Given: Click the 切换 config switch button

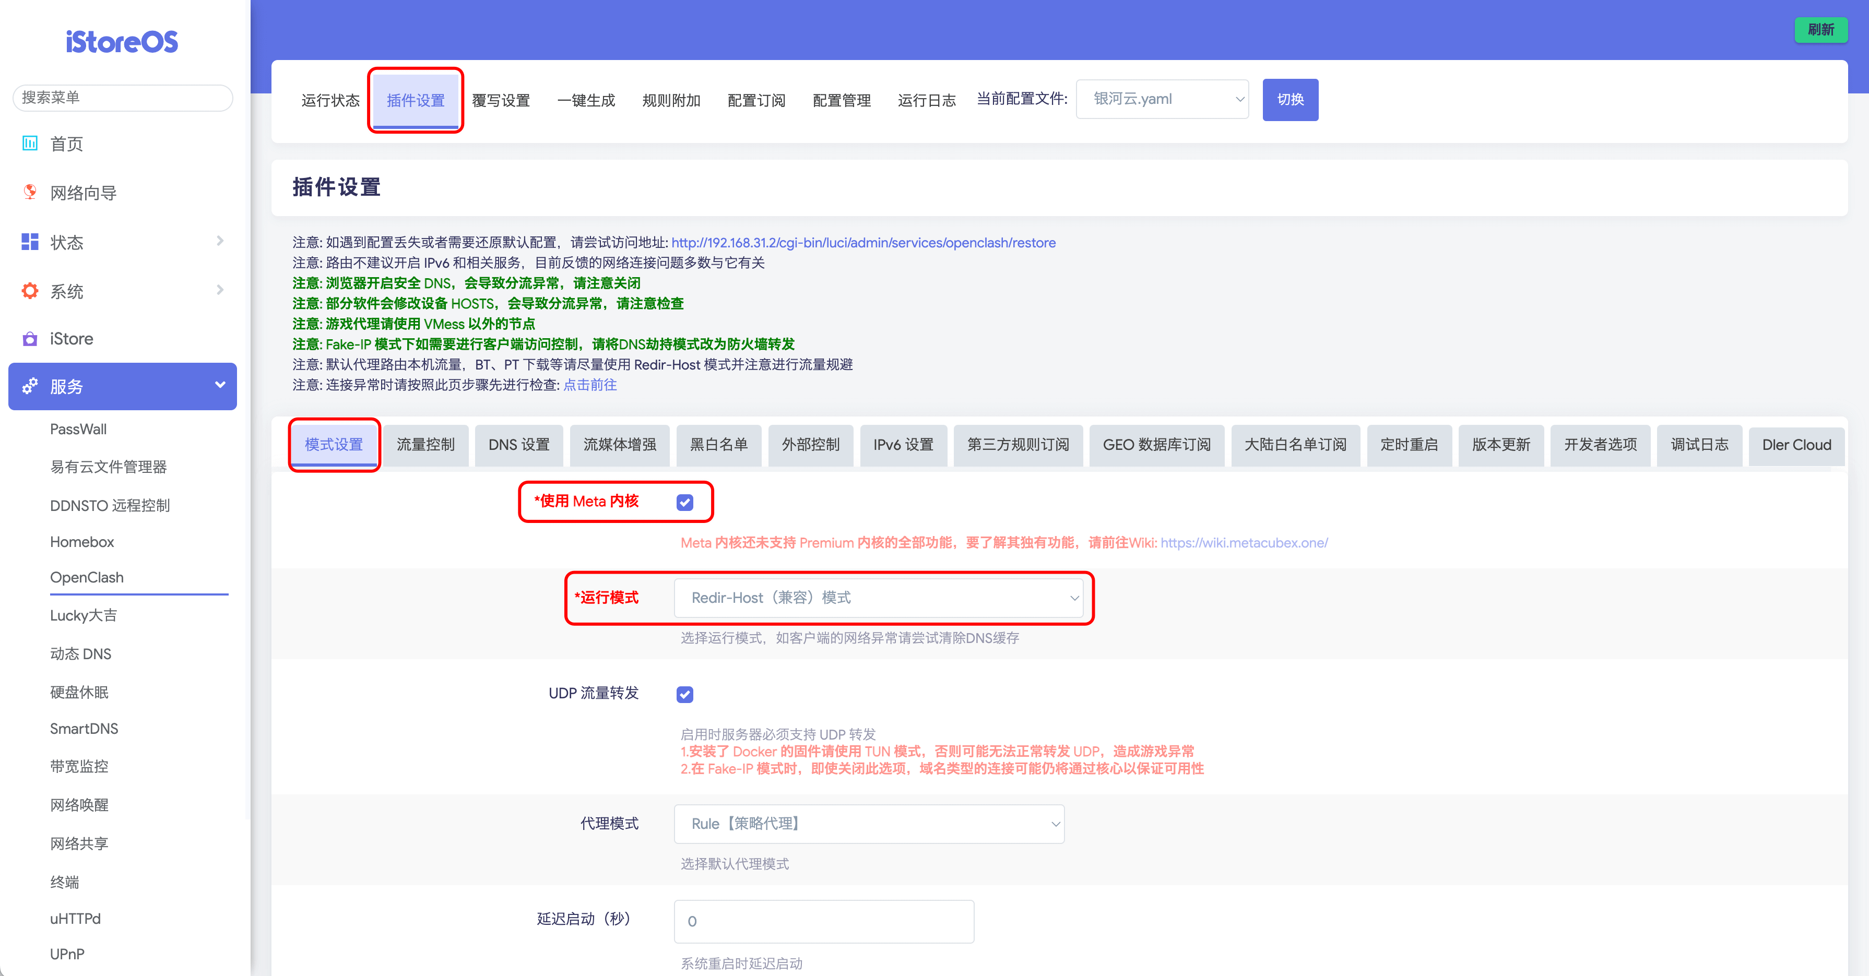Looking at the screenshot, I should click(x=1290, y=99).
